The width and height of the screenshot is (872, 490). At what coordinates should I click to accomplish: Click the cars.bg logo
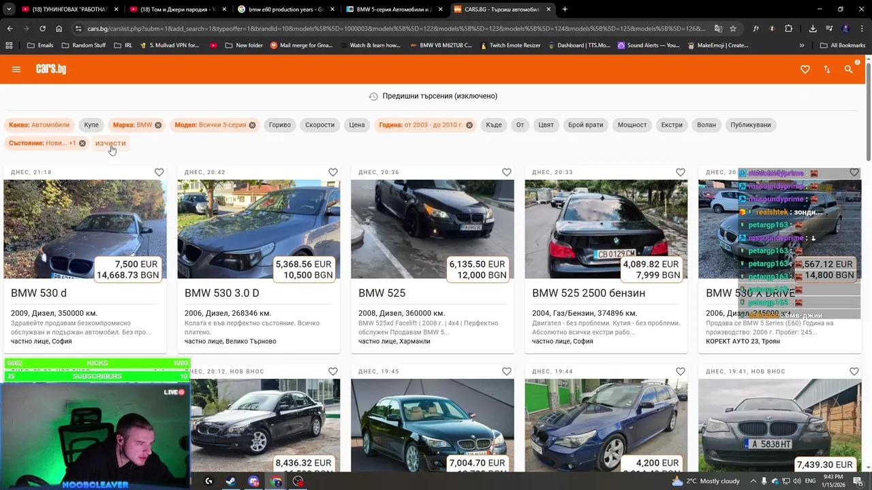coord(51,69)
